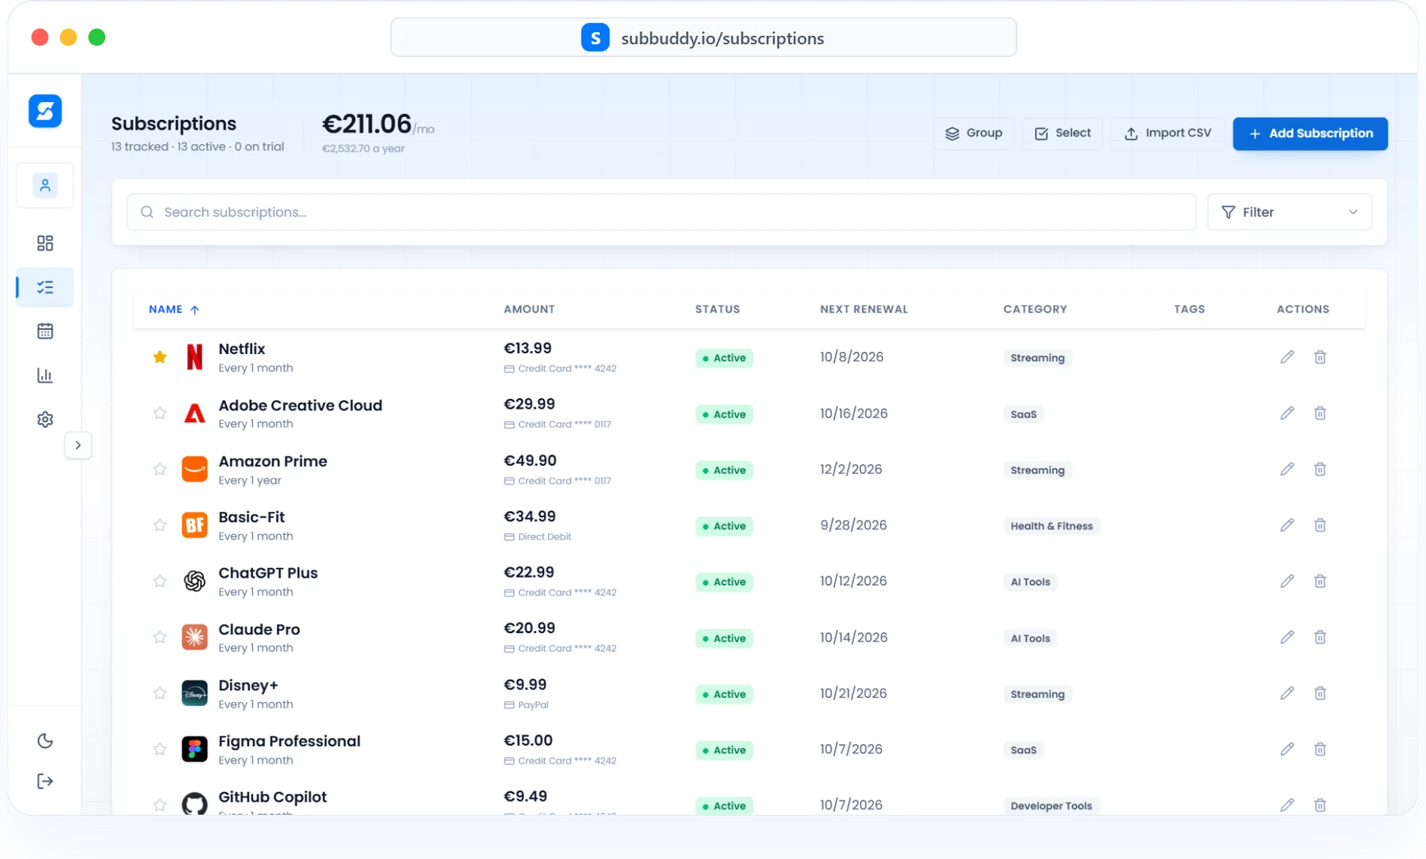Click the Select button
Image resolution: width=1426 pixels, height=859 pixels.
[1062, 134]
